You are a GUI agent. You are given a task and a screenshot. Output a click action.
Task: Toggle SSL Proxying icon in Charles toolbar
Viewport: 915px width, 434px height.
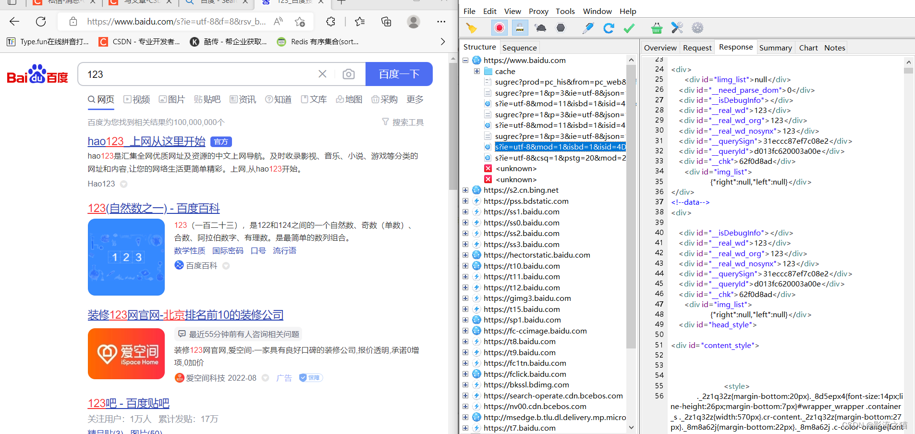(520, 28)
